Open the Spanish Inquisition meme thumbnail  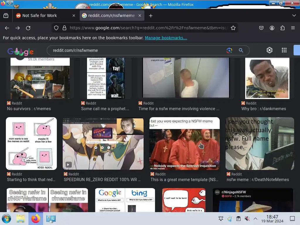coord(185,144)
